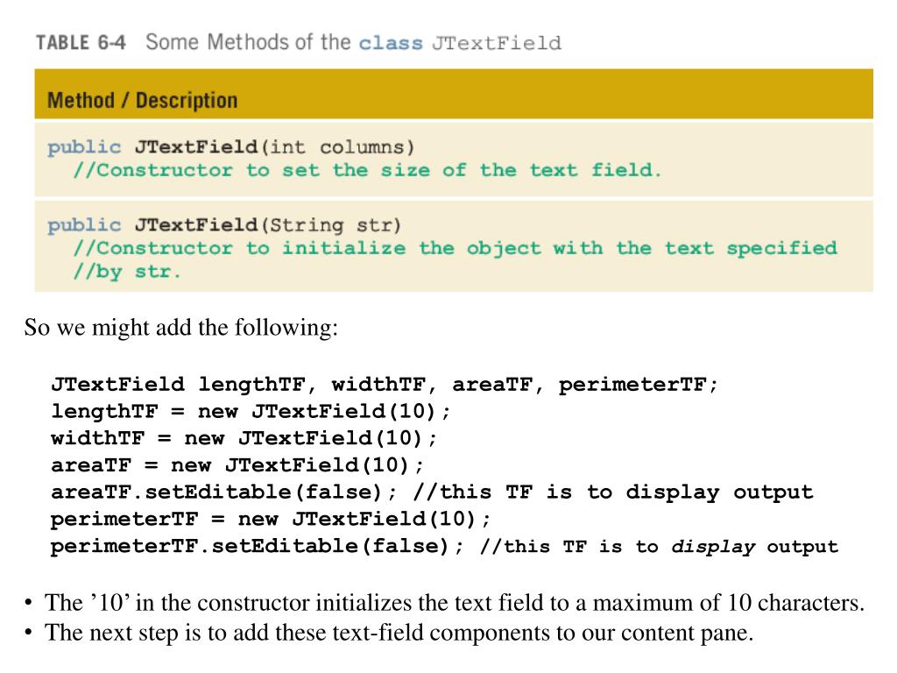Click the perimeterTF.setEditable(false) code line
The height and width of the screenshot is (673, 897).
pyautogui.click(x=444, y=546)
